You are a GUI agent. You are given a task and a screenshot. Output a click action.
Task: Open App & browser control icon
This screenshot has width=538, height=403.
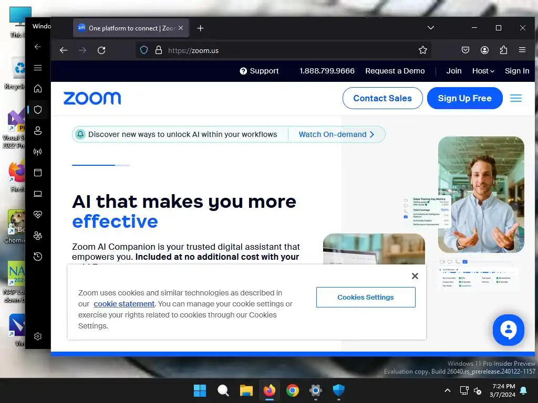click(38, 172)
